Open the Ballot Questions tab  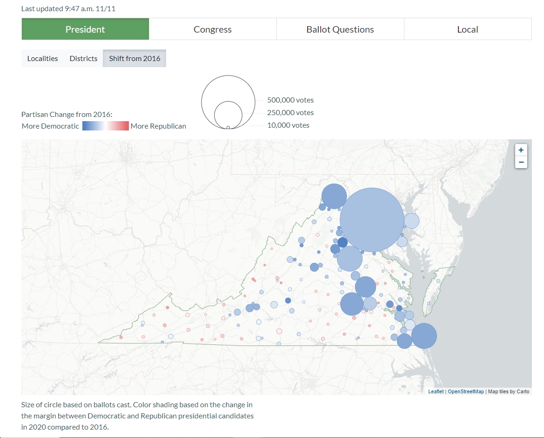pyautogui.click(x=340, y=29)
